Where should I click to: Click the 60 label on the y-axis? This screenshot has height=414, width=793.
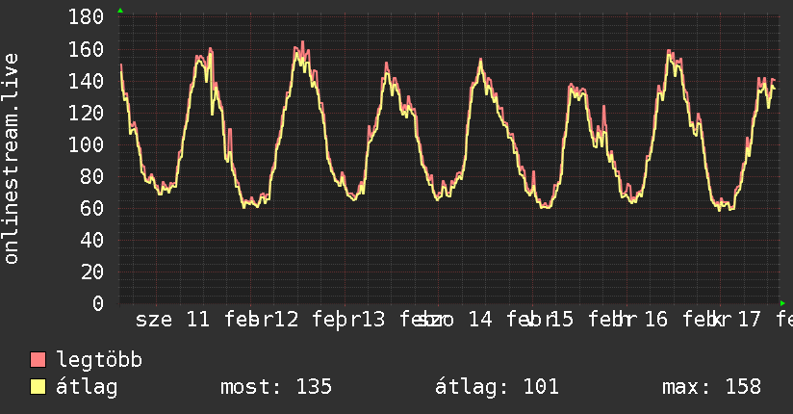coord(93,208)
